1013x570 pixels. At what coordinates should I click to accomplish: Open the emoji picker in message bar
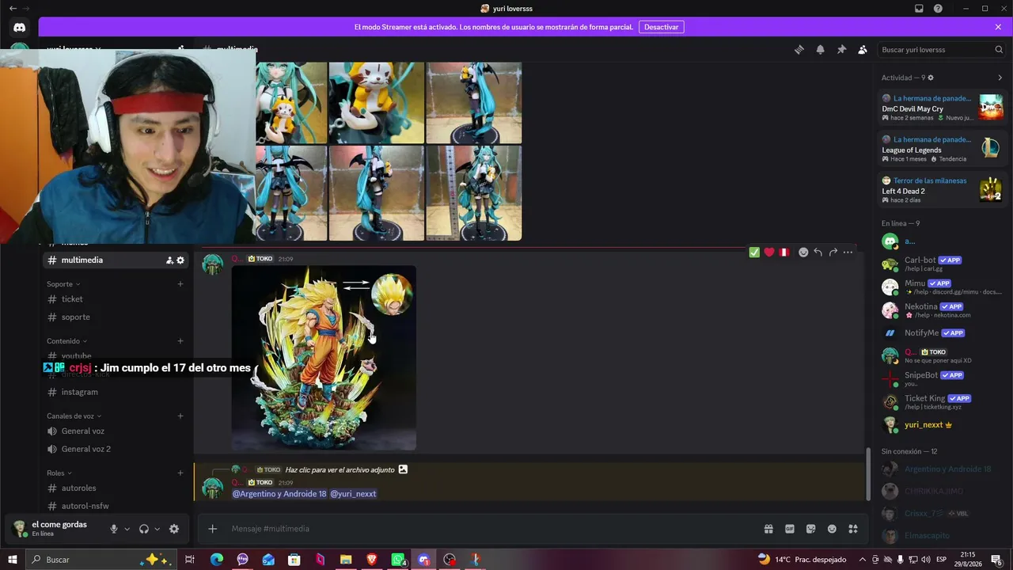(x=832, y=529)
